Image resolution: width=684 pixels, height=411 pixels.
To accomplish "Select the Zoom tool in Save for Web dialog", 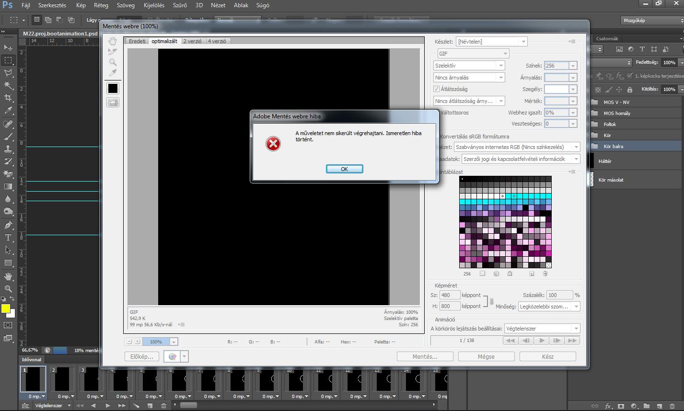I will (113, 62).
